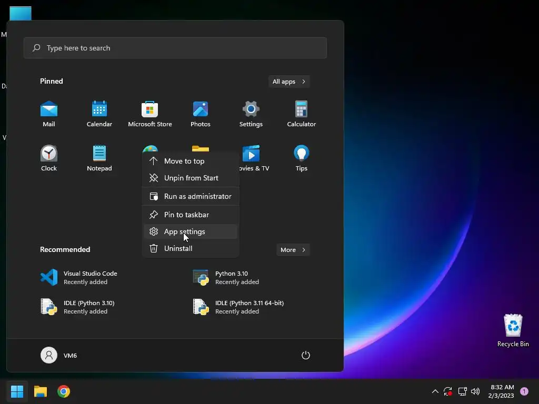This screenshot has height=404, width=539.
Task: Select Uninstall in context menu
Action: click(x=191, y=248)
